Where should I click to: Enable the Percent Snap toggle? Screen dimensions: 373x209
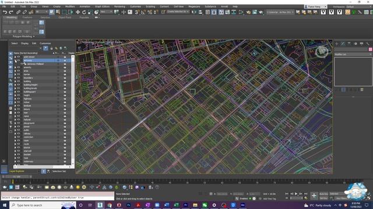pos(150,12)
